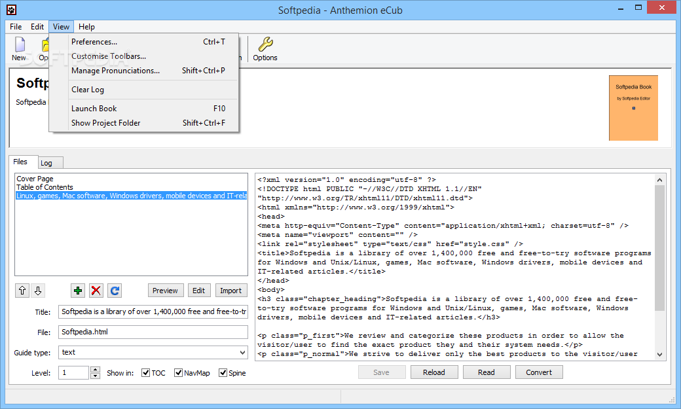681x409 pixels.
Task: Select the highlighted Linux, games, Mac software row
Action: [x=131, y=196]
